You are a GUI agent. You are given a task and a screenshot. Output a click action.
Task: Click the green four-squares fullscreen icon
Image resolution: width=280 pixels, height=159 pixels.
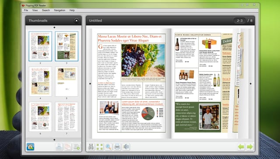(100, 147)
